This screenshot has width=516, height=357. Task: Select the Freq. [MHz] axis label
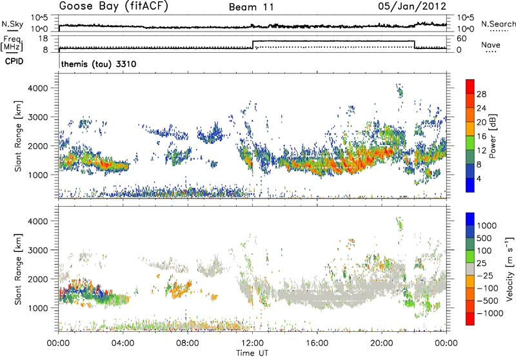tap(12, 43)
